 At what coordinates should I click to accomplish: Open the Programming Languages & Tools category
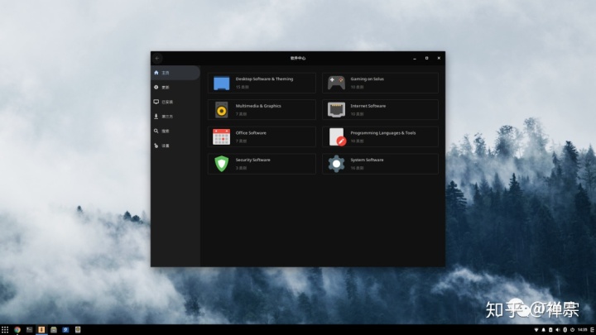(380, 136)
